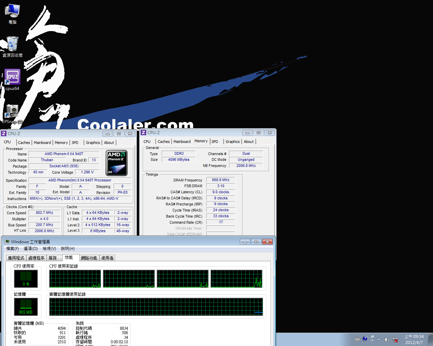Open the disconnected network tray icon
The height and width of the screenshot is (346, 433).
tap(395, 340)
